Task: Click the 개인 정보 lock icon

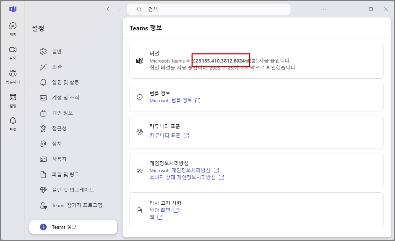Action: pos(43,113)
